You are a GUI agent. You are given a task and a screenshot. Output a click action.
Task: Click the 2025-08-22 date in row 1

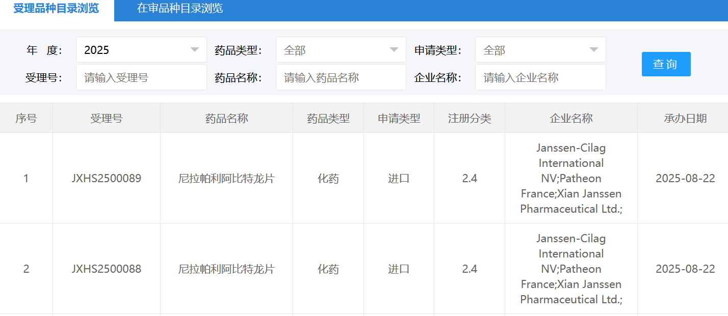click(685, 179)
